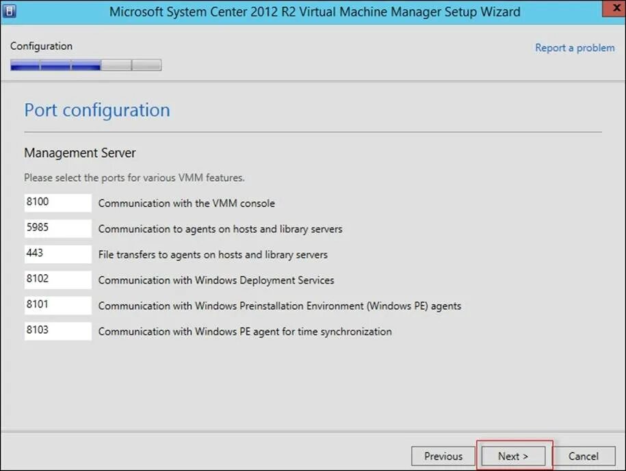Click the Communication with the VMM console label
Viewport: 626px width, 471px height.
tap(187, 204)
